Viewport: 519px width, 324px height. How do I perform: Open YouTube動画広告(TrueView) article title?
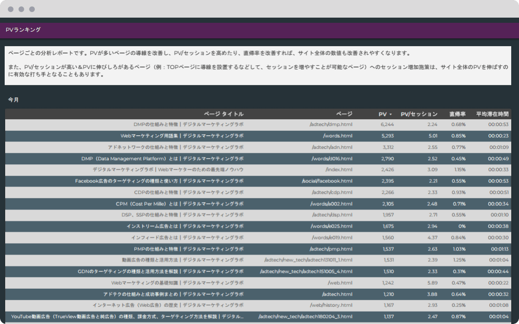[127, 316]
